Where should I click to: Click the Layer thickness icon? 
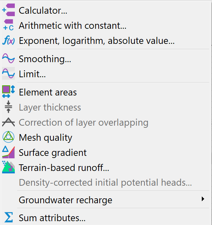pos(8,107)
